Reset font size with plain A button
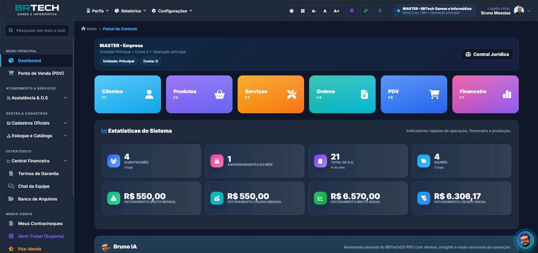 point(325,11)
